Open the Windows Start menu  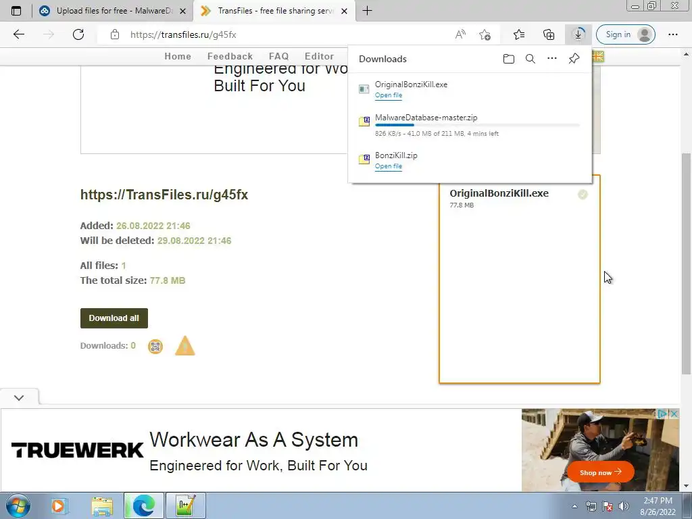click(x=18, y=505)
